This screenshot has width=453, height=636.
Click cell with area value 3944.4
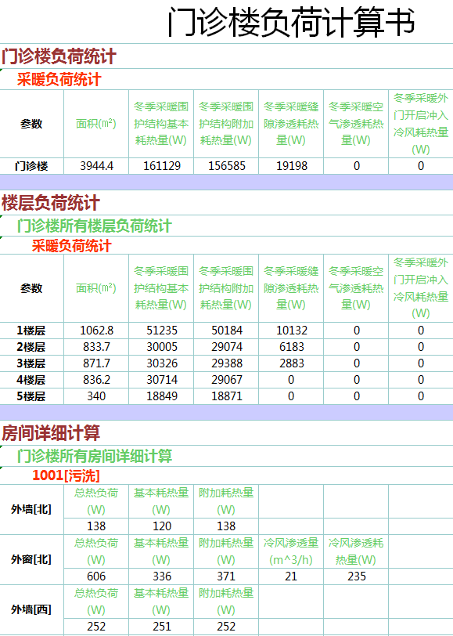[x=96, y=166]
